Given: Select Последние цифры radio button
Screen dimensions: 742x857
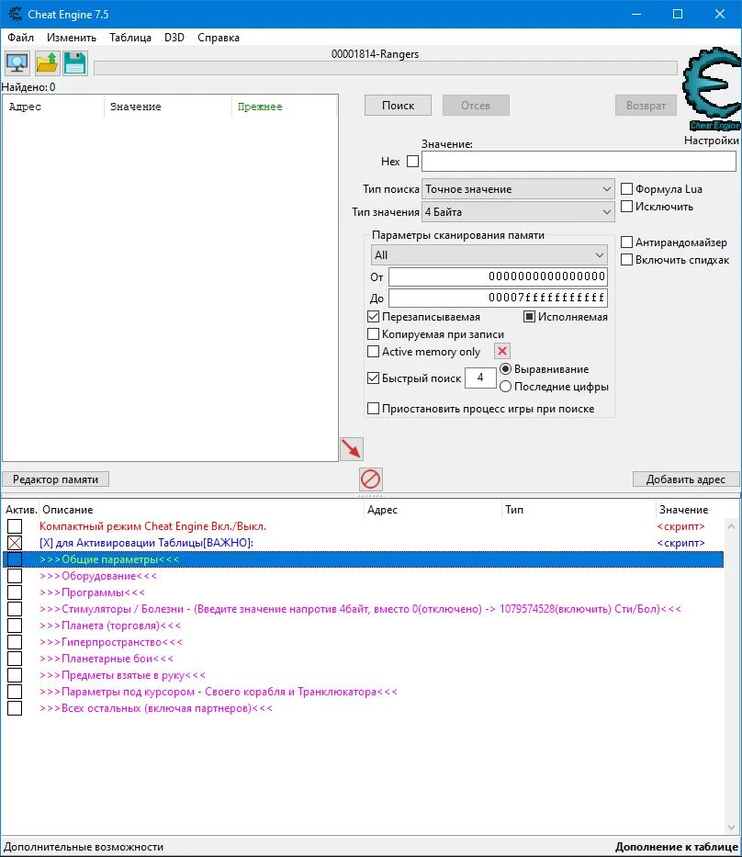Looking at the screenshot, I should [505, 387].
